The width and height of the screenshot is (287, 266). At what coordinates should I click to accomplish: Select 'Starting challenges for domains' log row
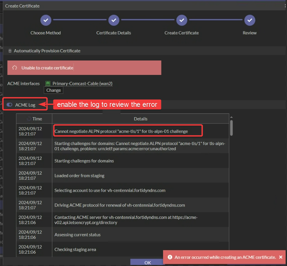(123, 161)
